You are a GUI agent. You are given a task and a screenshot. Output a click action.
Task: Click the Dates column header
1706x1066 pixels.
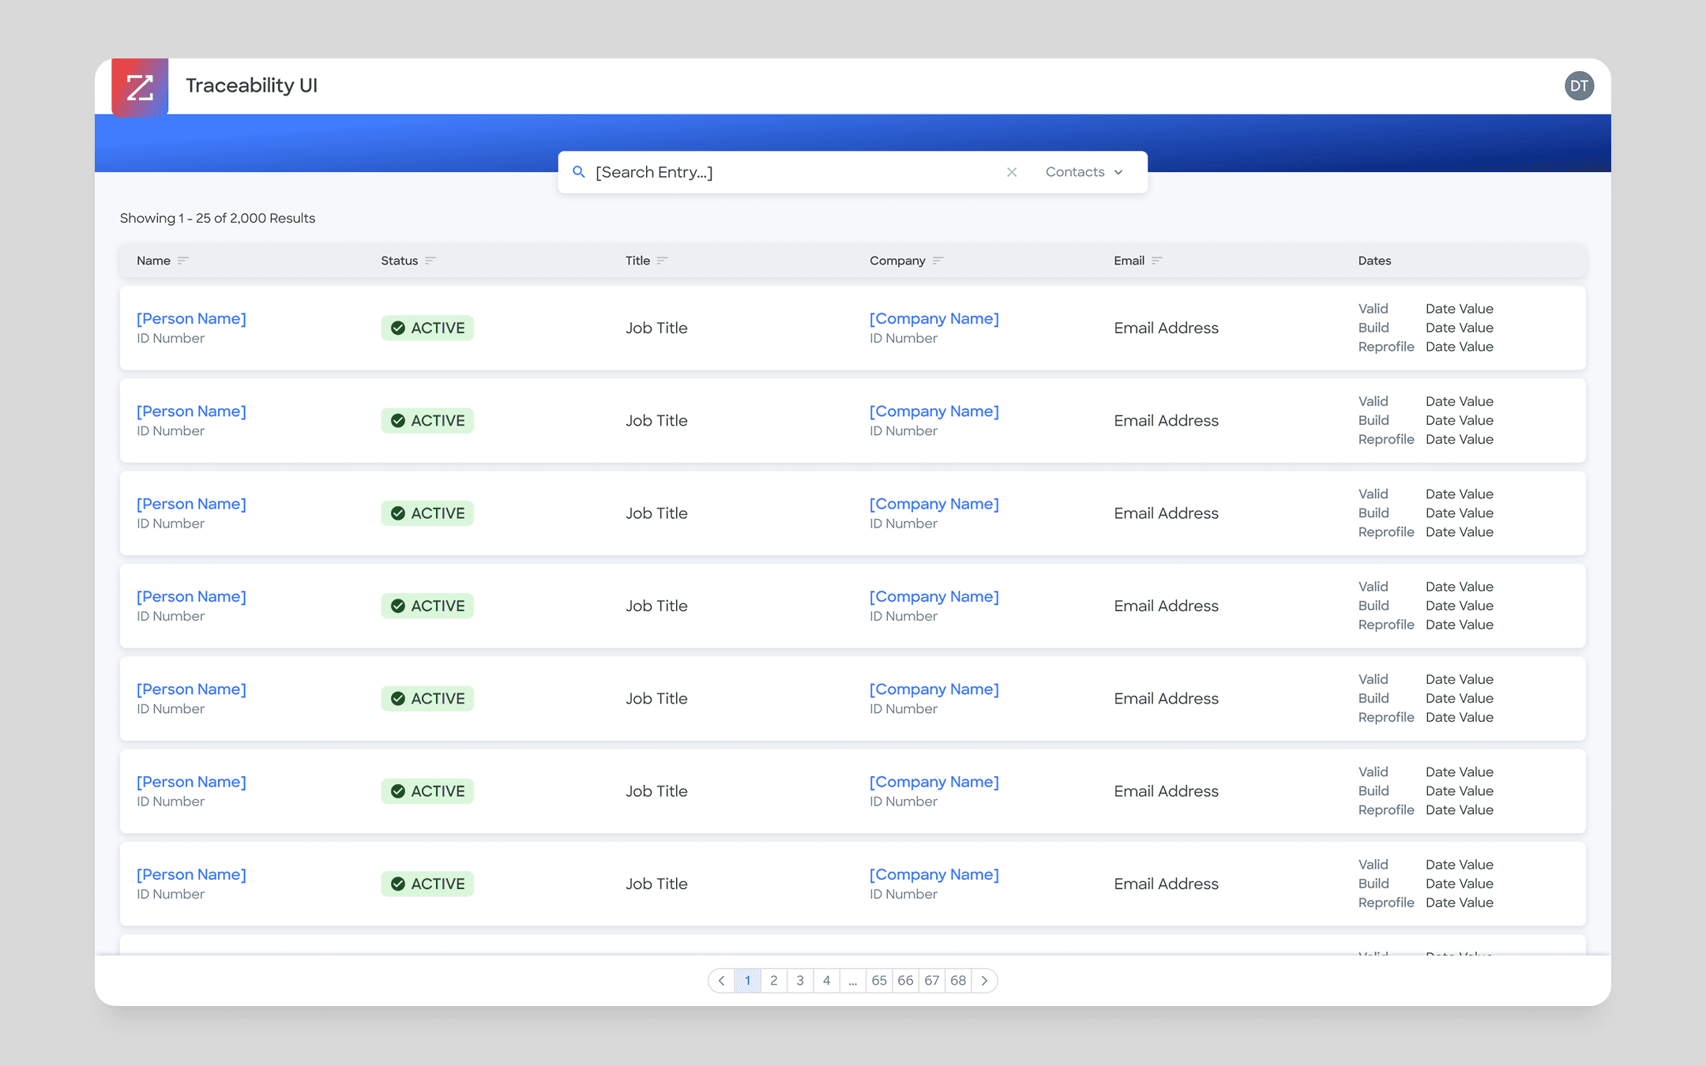[1374, 261]
